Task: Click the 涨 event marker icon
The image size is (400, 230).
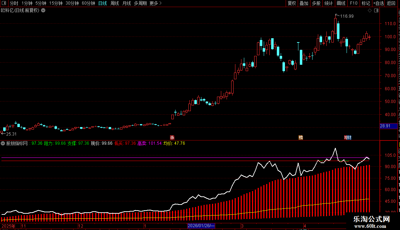Action: click(172, 137)
